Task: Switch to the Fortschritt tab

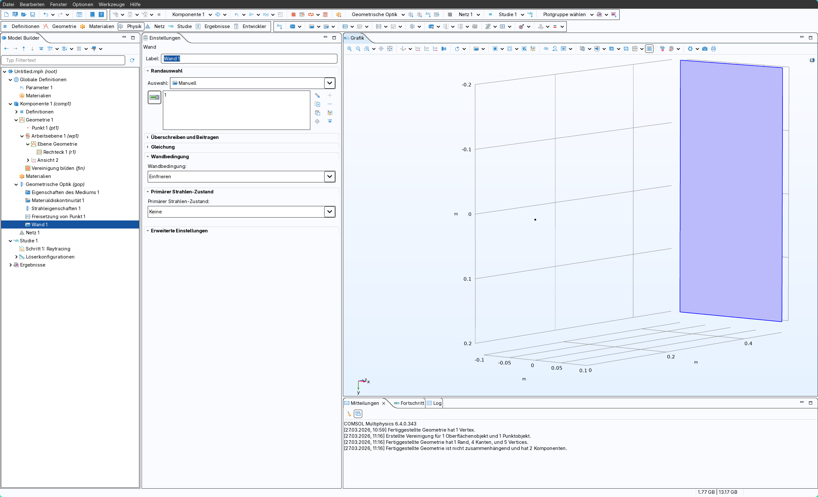Action: pyautogui.click(x=412, y=403)
